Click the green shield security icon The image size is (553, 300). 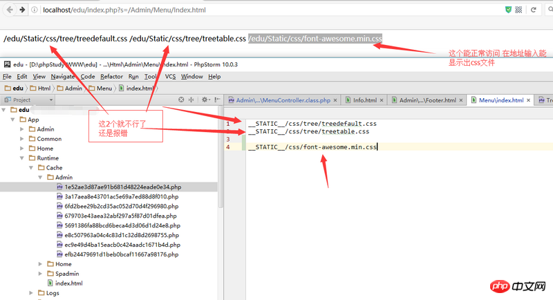[508, 10]
